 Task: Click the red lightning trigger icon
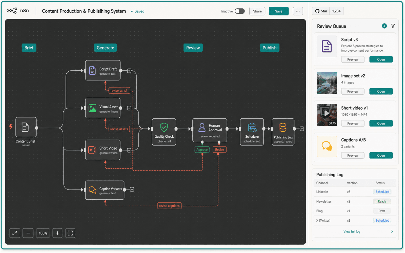(x=11, y=126)
